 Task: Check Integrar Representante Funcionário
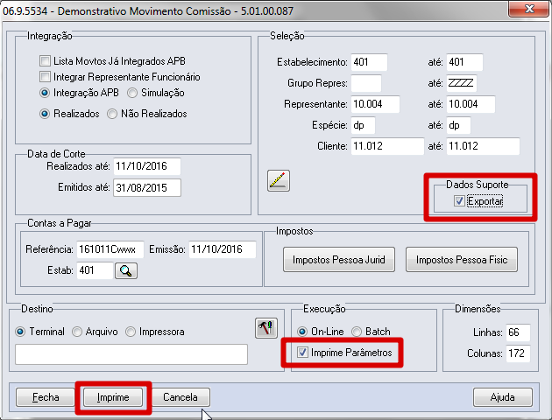pos(45,77)
